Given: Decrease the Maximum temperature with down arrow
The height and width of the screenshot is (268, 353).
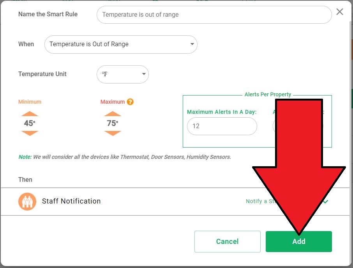Looking at the screenshot, I should pyautogui.click(x=113, y=133).
